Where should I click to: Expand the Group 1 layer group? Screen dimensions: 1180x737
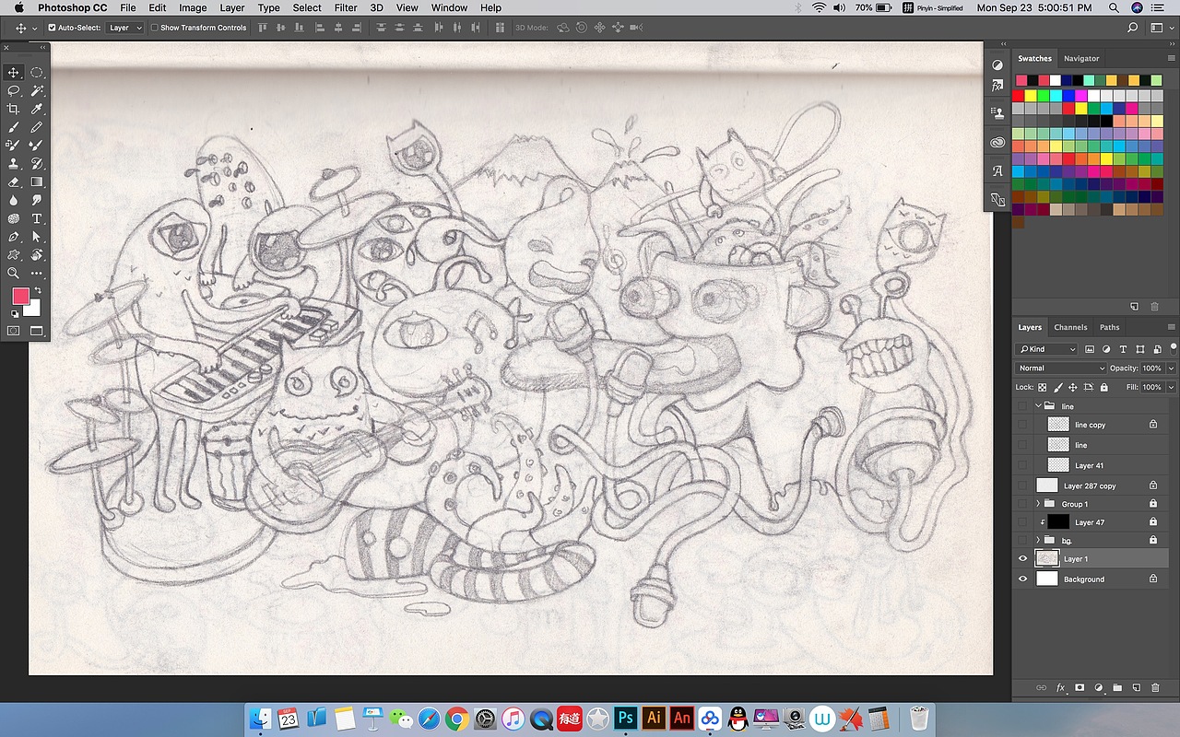click(x=1039, y=504)
